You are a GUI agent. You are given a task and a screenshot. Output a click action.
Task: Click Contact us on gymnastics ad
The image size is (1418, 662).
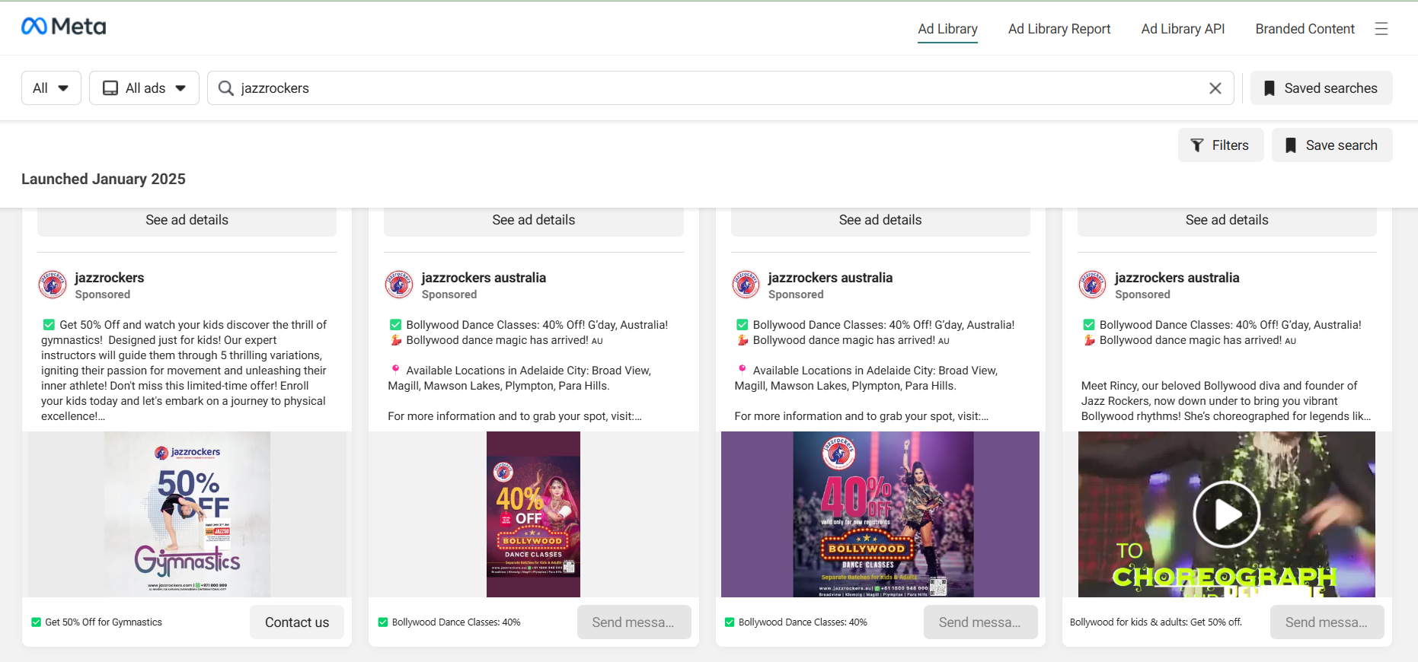(296, 622)
